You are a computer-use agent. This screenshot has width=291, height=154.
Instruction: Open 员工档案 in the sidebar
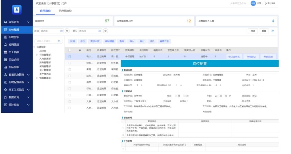14,52
